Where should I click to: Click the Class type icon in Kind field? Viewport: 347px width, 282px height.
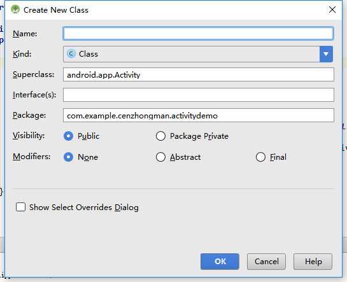pyautogui.click(x=71, y=53)
